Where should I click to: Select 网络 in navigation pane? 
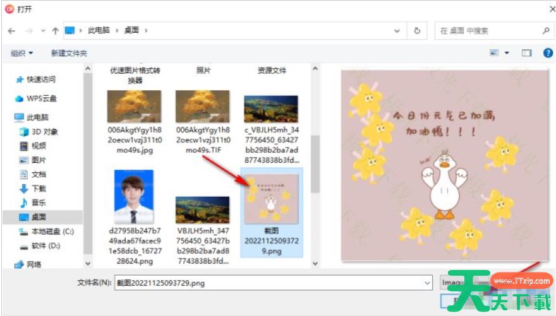click(x=33, y=264)
